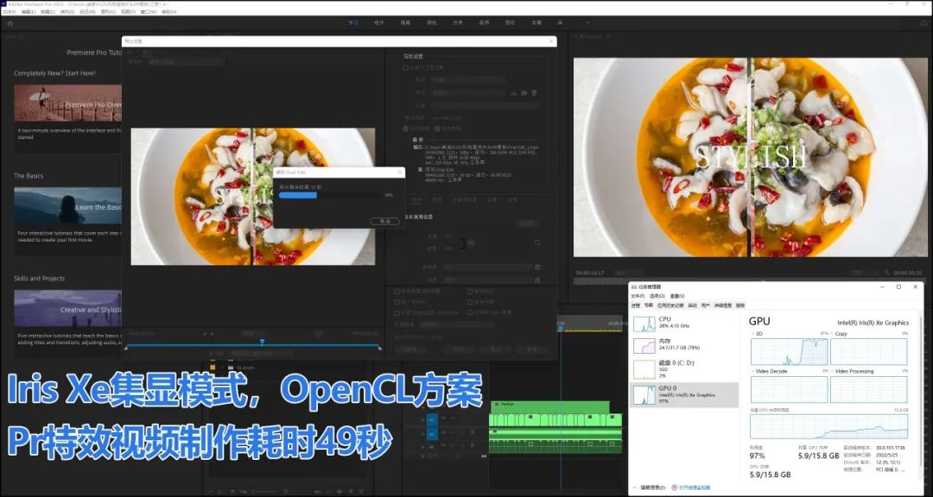Image resolution: width=933 pixels, height=497 pixels.
Task: Click the Task Manager vertical scrollbar
Action: click(x=922, y=393)
